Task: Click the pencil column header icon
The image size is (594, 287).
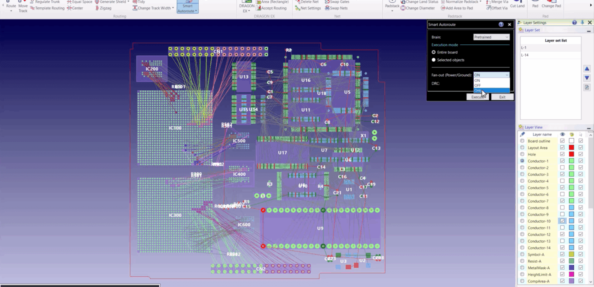Action: pyautogui.click(x=522, y=134)
